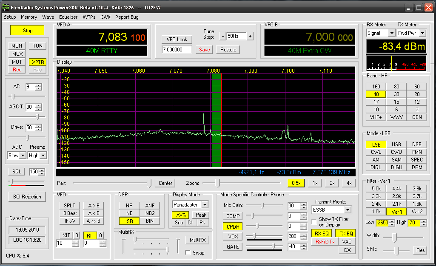Expand the Transmit Profile dropdown
Viewport: 436px width, 266px height.
348,210
